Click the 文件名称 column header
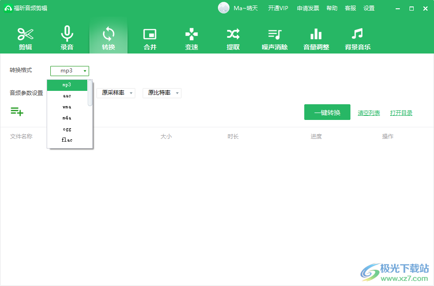Image resolution: width=434 pixels, height=286 pixels. tap(21, 137)
